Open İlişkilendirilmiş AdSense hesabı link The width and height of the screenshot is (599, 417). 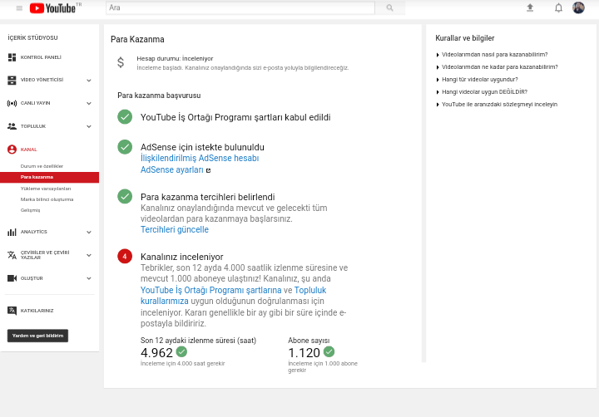pyautogui.click(x=200, y=158)
